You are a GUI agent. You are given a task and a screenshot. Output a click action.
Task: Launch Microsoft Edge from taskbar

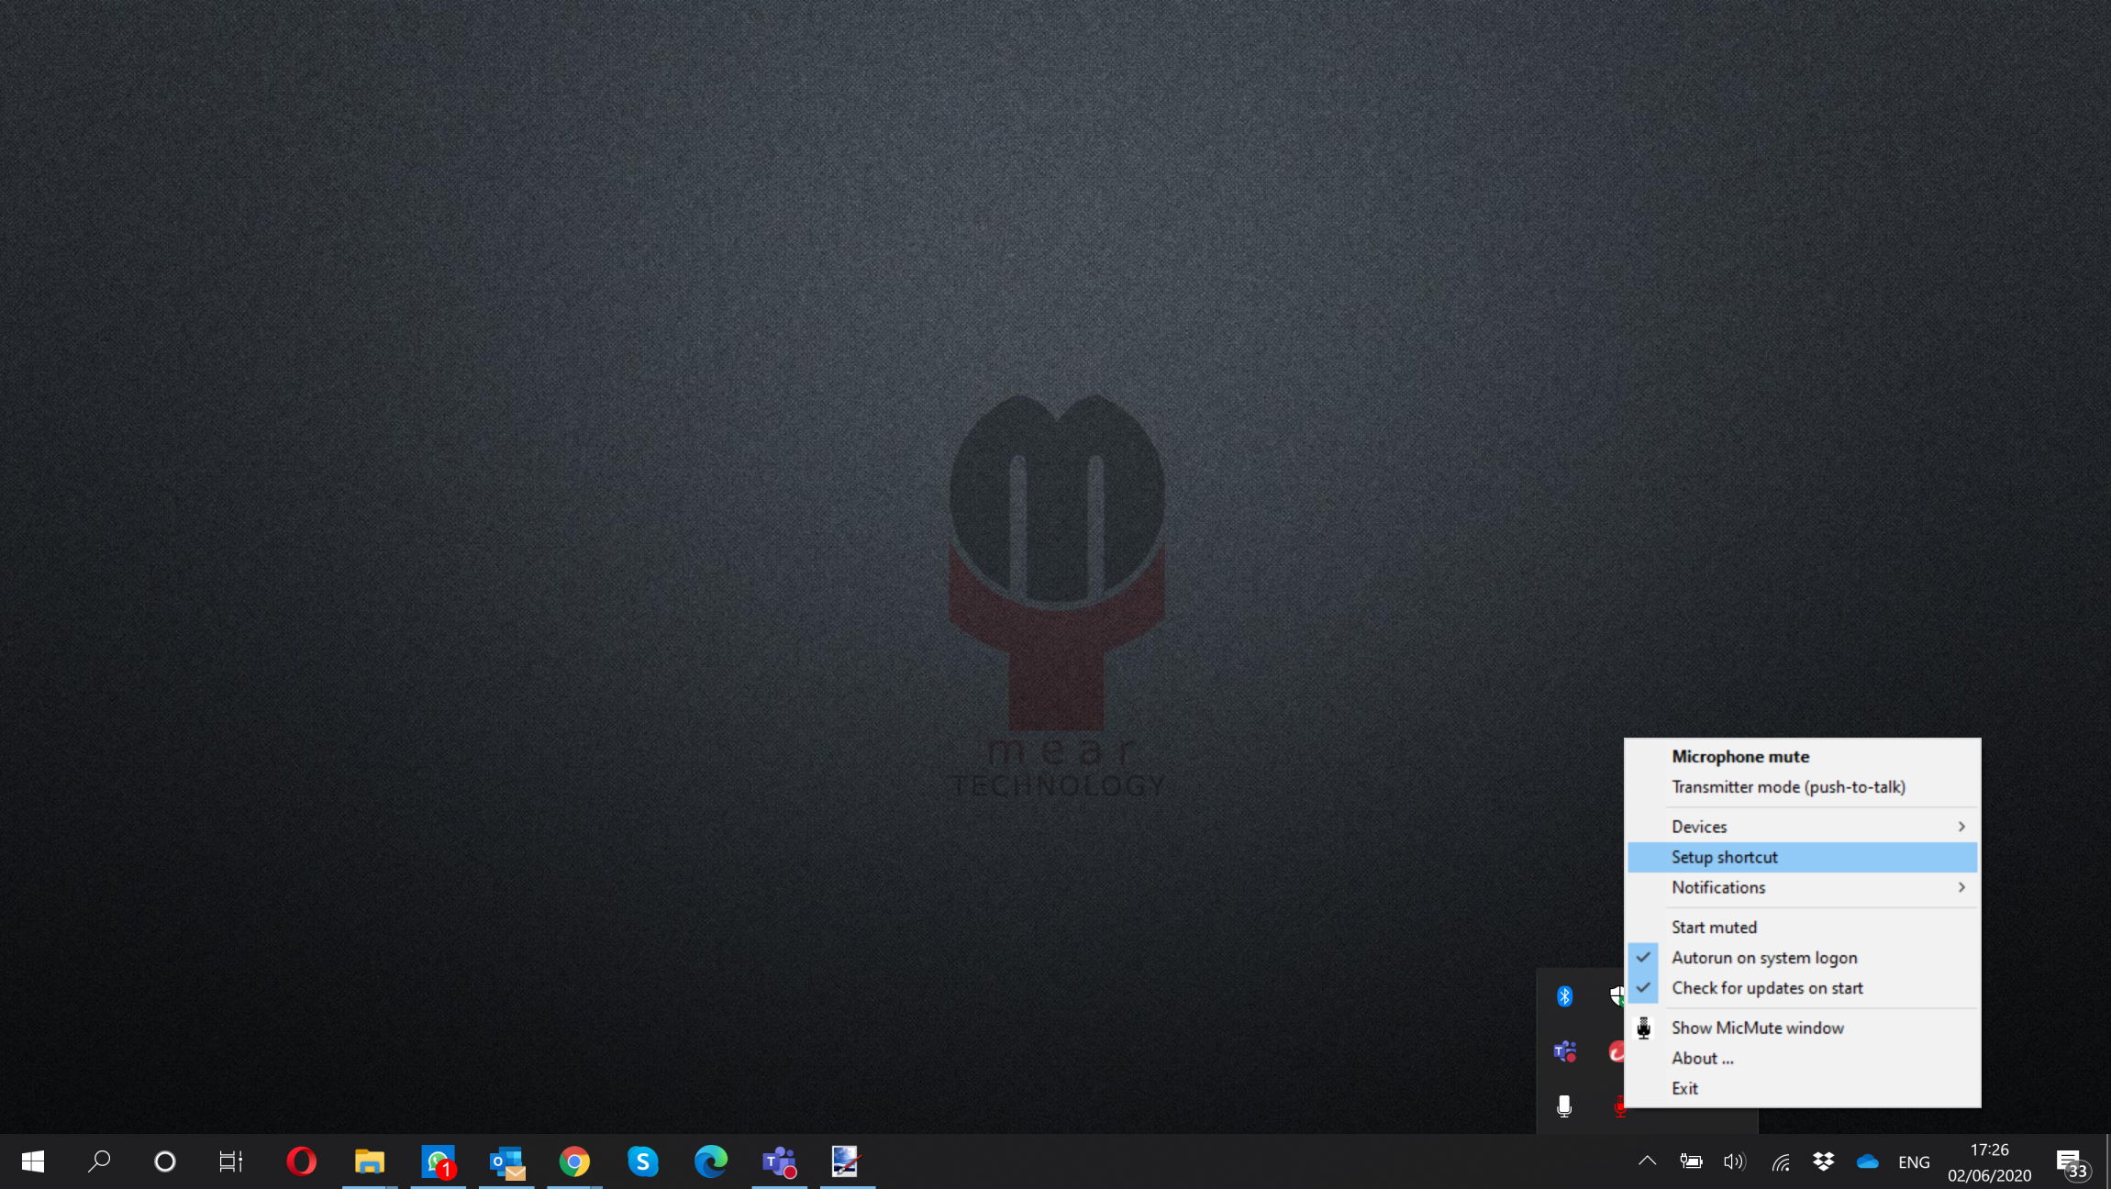point(711,1161)
